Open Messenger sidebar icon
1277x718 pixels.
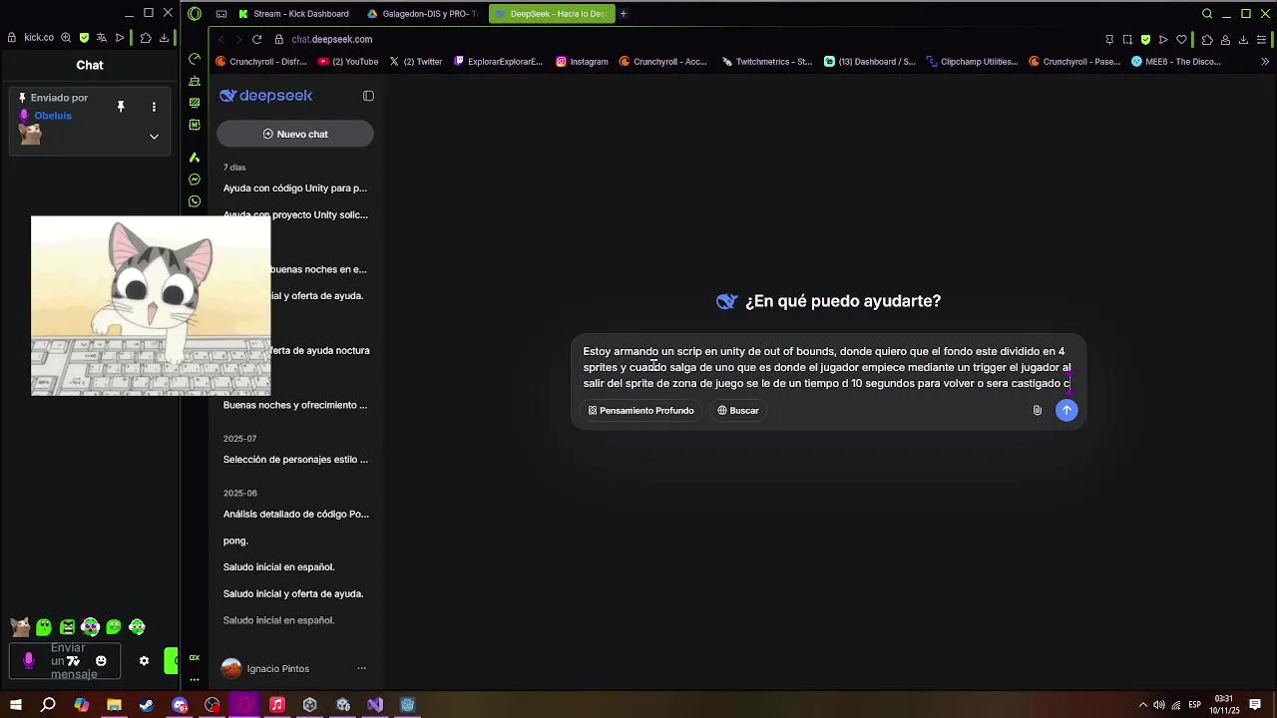click(x=195, y=179)
